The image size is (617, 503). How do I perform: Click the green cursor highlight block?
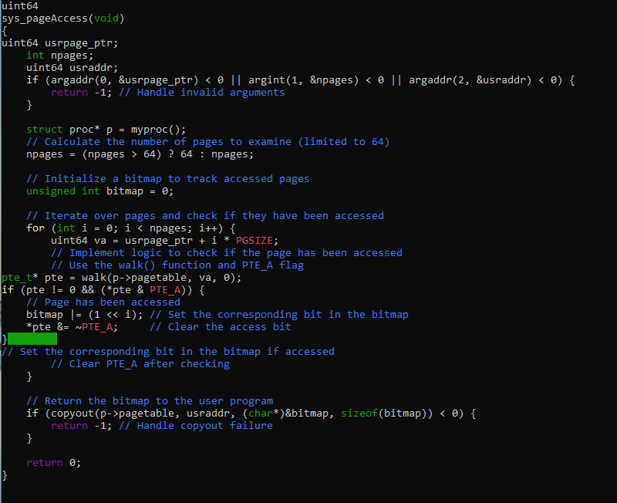[32, 339]
